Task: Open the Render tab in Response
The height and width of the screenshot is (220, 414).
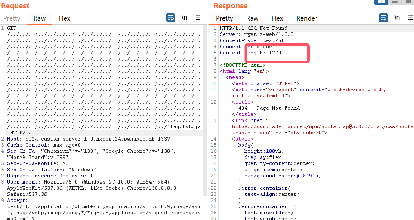Action: [x=307, y=18]
